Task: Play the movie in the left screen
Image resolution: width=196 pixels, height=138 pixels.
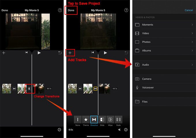Action: 39,53
